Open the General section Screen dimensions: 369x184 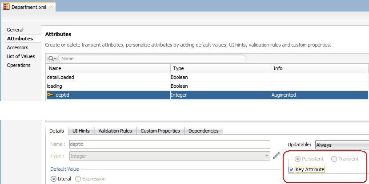pos(15,30)
